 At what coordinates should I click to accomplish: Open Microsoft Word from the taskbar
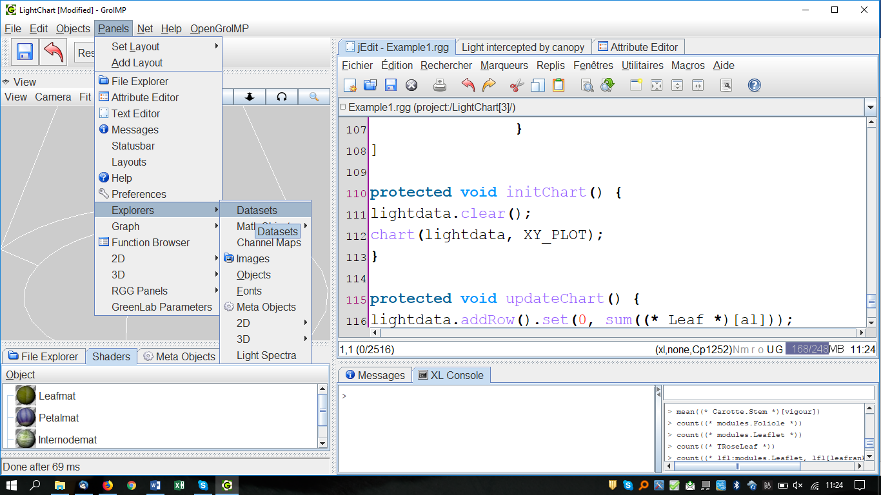155,485
